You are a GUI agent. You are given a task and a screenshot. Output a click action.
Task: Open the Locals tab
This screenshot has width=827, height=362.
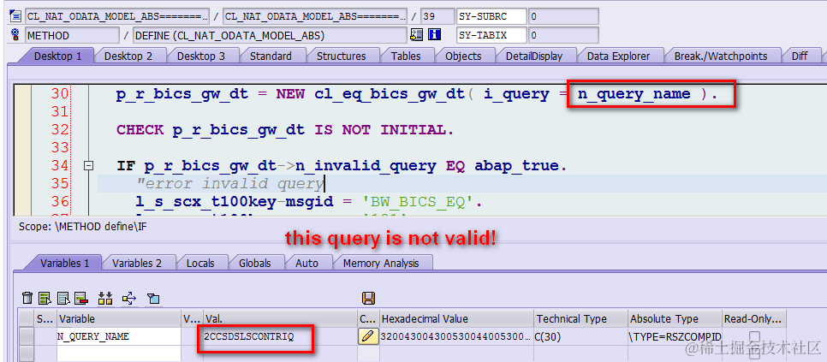(200, 263)
